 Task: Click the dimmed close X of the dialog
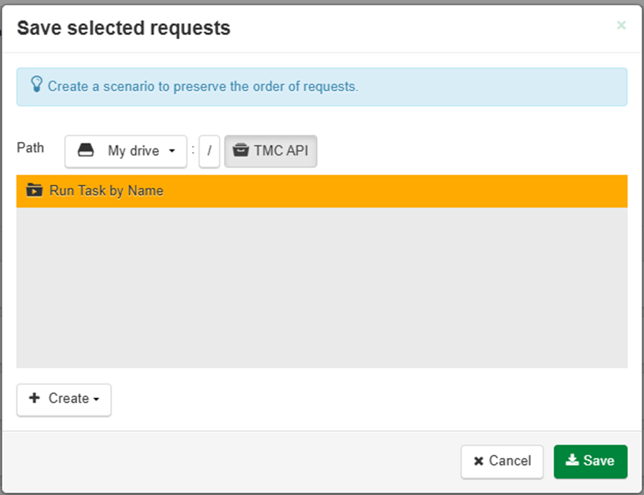[621, 25]
